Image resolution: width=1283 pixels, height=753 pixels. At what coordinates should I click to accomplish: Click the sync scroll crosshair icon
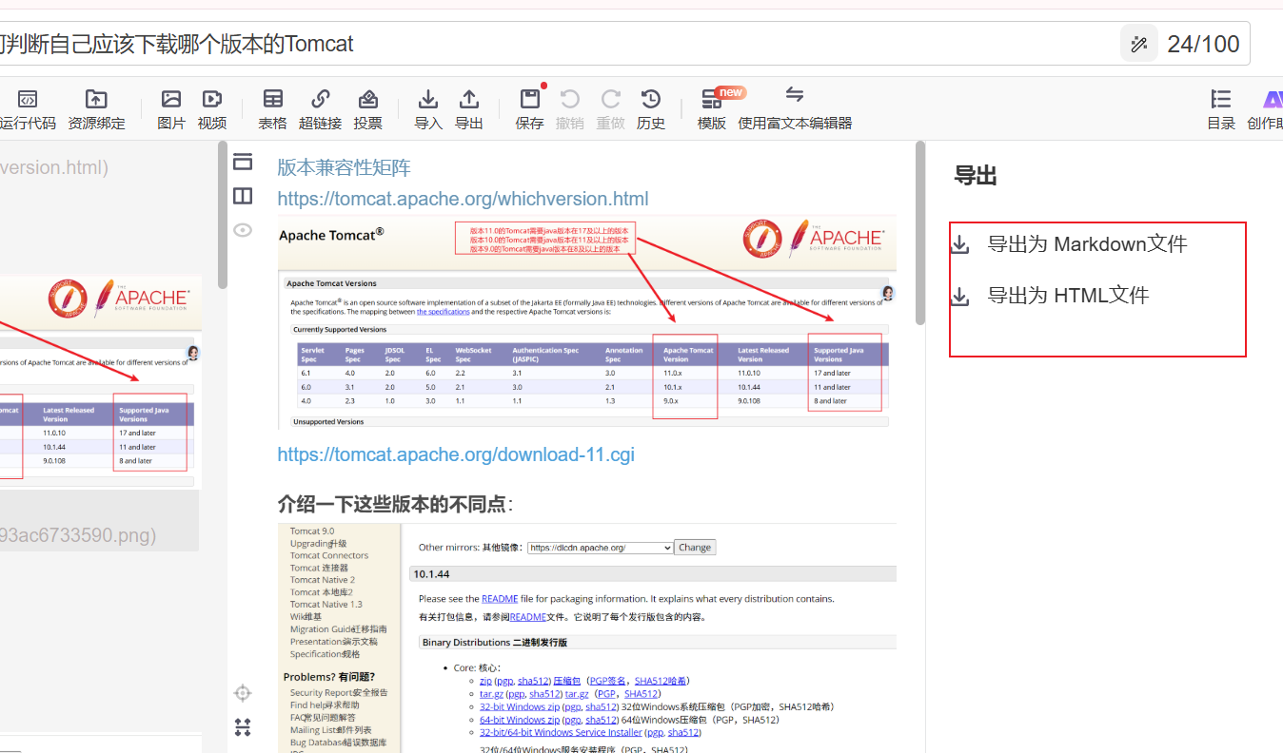tap(243, 693)
